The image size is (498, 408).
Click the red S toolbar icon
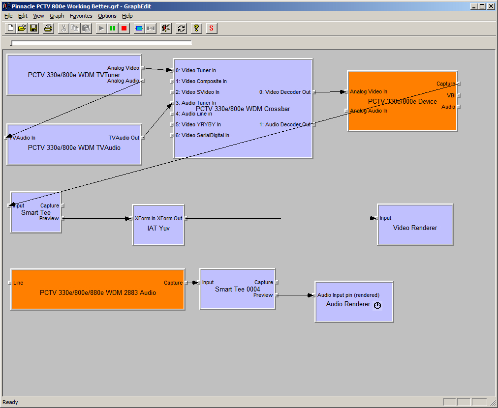tap(212, 28)
